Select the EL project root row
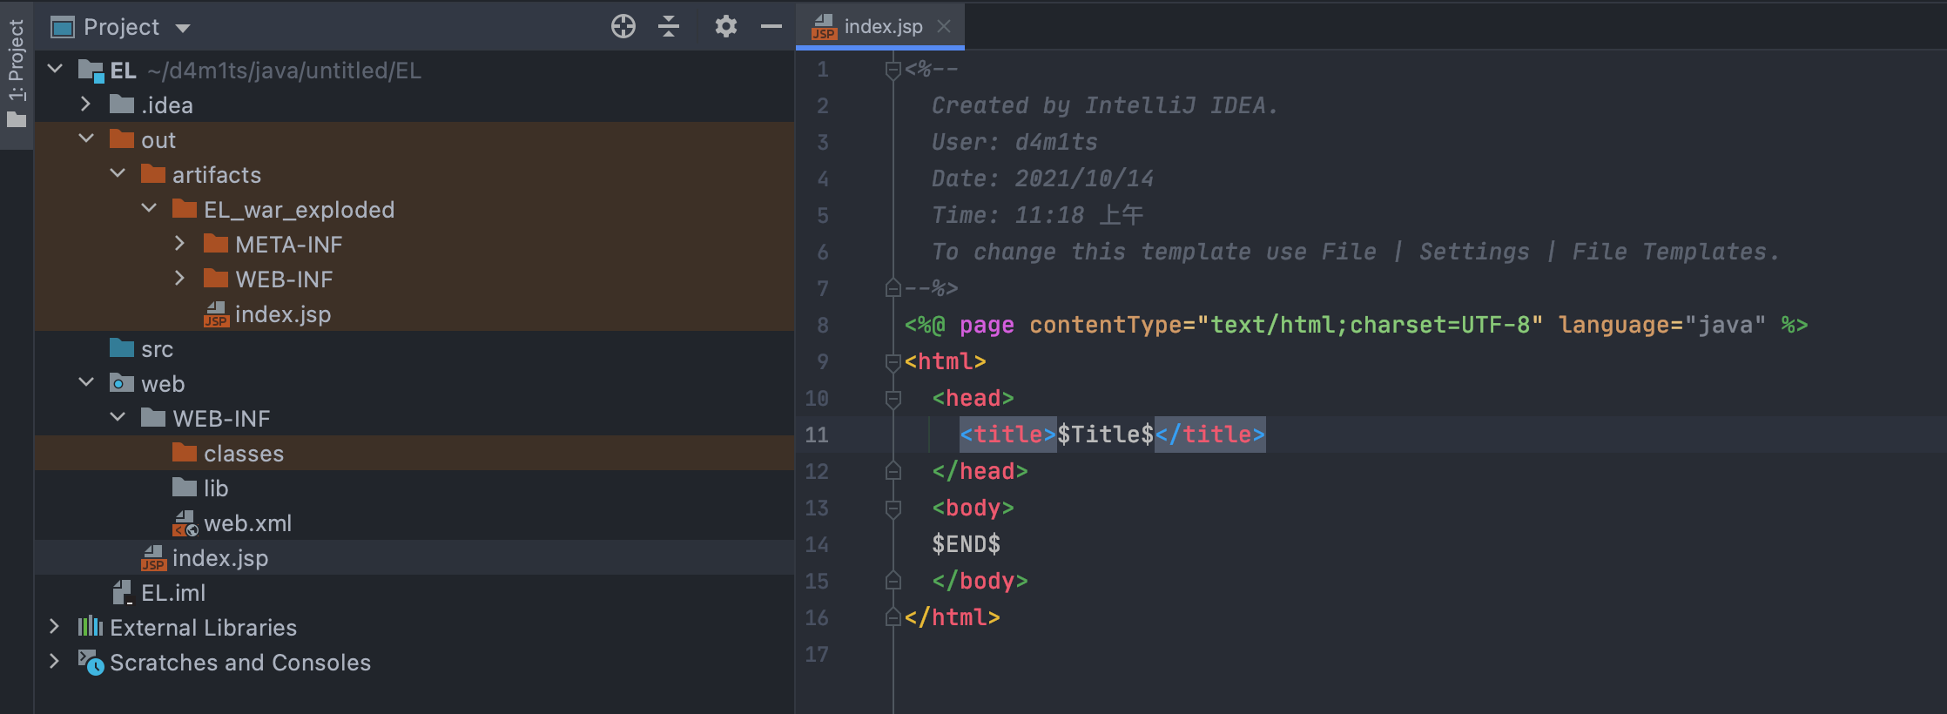This screenshot has width=1947, height=714. tap(414, 70)
